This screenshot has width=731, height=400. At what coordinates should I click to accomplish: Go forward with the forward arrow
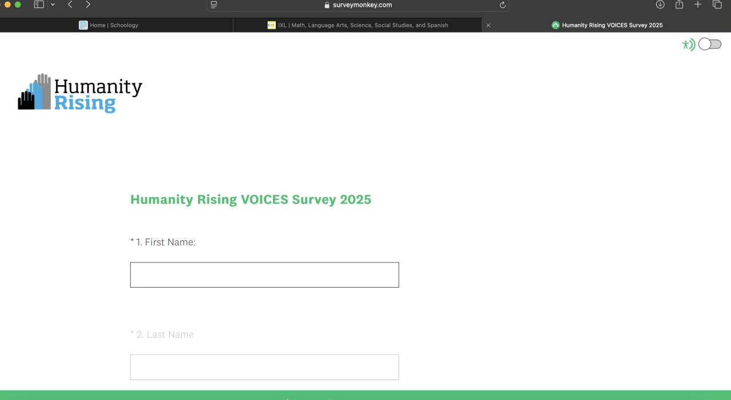tap(88, 5)
